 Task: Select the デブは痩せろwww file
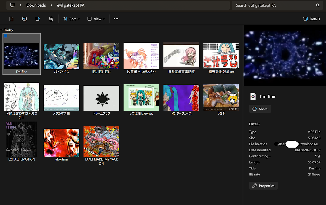point(141,100)
